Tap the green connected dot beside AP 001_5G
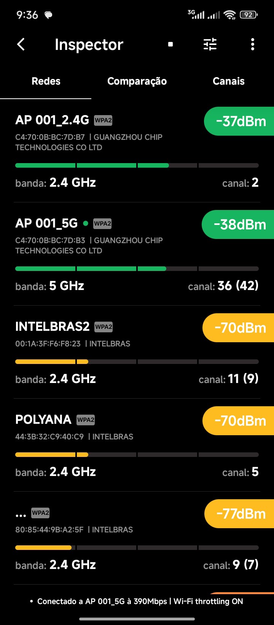Viewport: 274px width, 625px height. [x=86, y=223]
